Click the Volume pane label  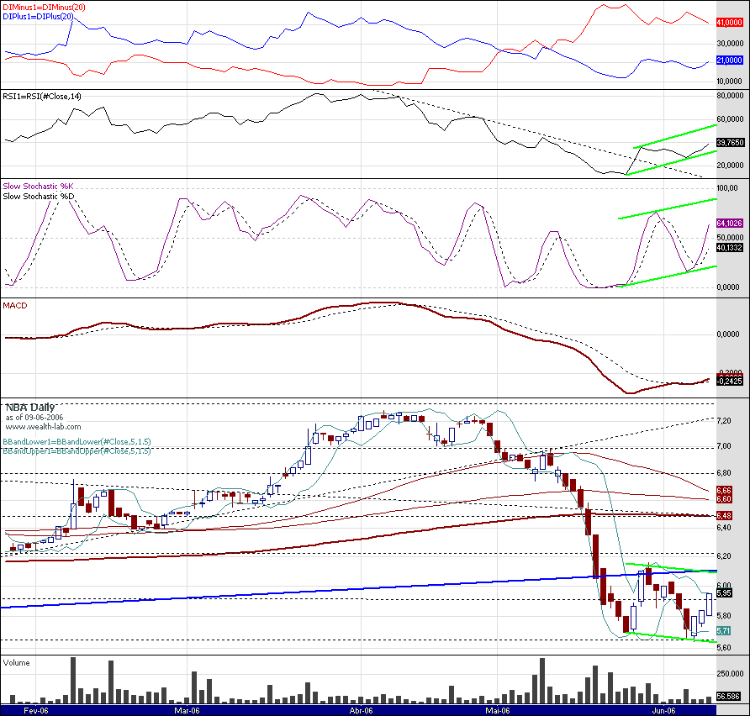pos(16,663)
